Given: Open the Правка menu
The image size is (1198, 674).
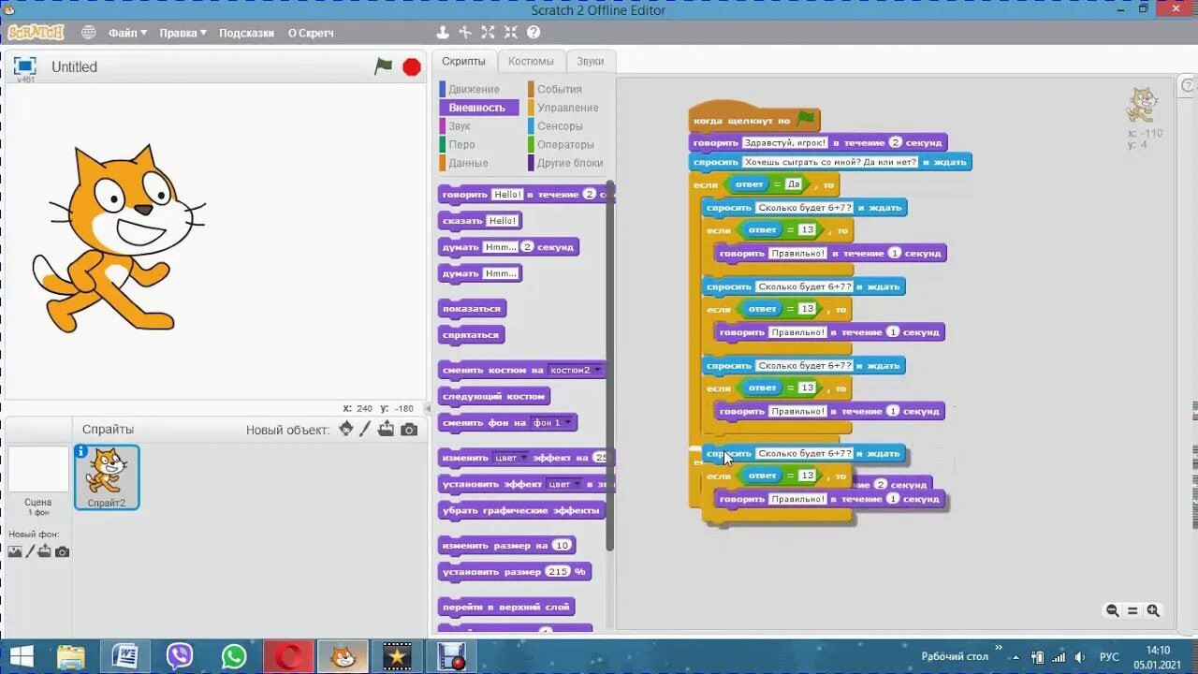Looking at the screenshot, I should click(x=183, y=33).
